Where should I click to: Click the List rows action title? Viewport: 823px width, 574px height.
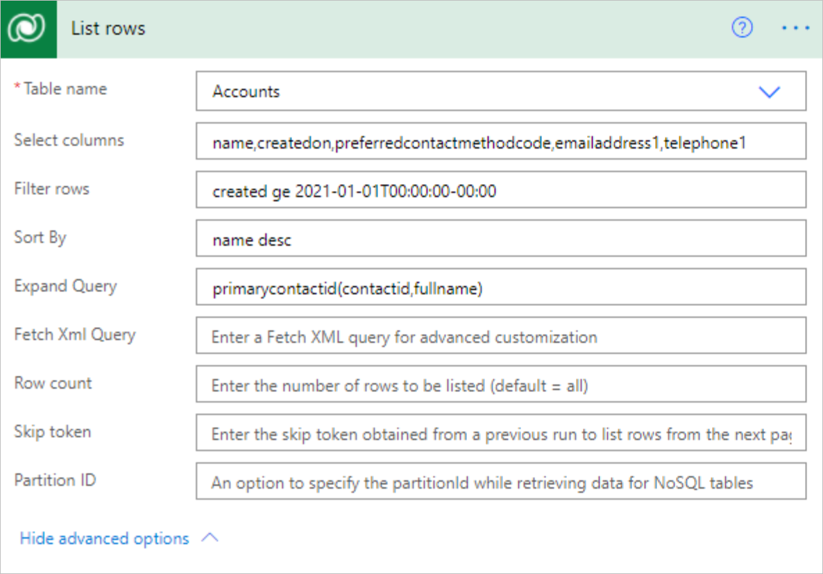(108, 28)
